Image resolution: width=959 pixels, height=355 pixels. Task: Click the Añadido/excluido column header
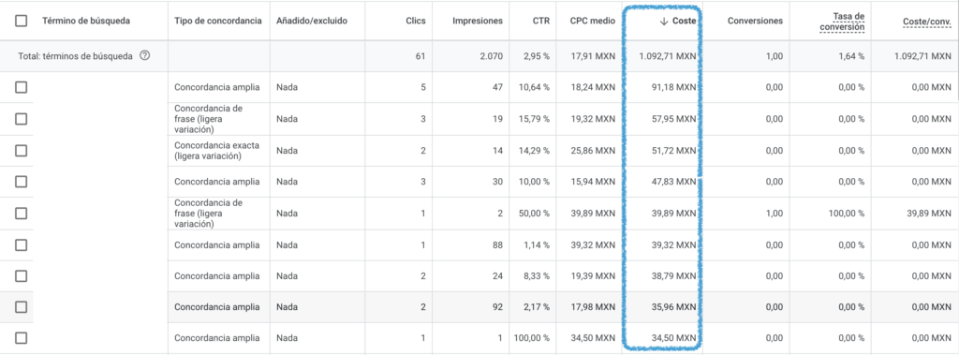(x=312, y=21)
